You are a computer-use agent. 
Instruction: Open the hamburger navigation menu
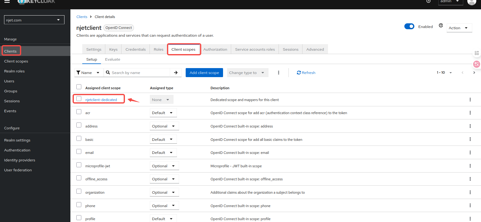pos(7,2)
